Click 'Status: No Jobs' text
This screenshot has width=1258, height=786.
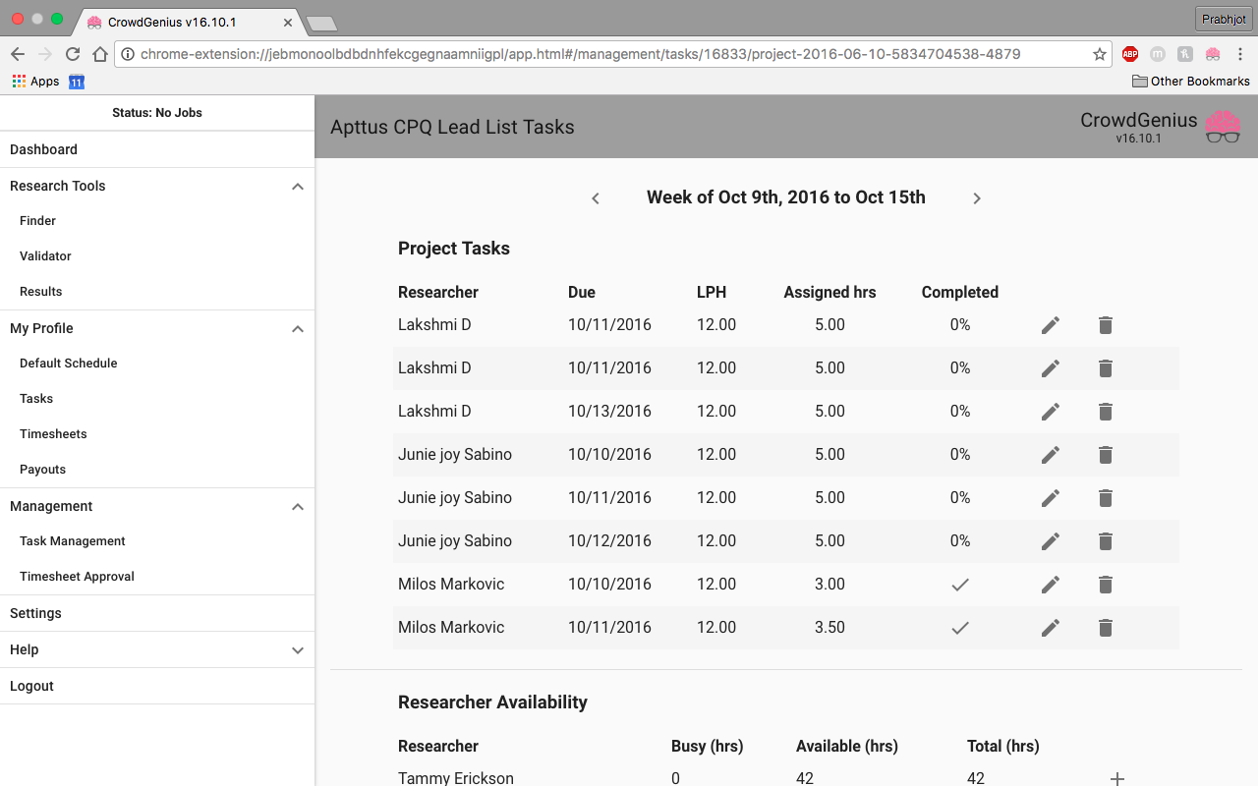pyautogui.click(x=157, y=113)
